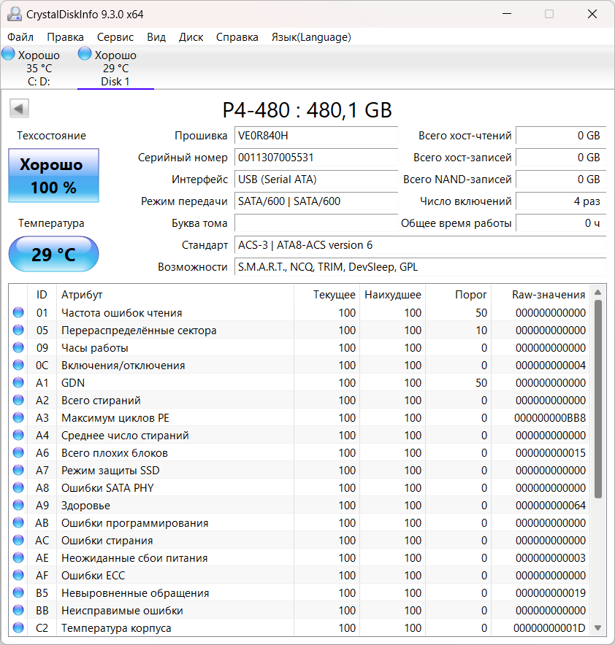The image size is (615, 645).
Task: Open the Правка menu
Action: tap(65, 37)
